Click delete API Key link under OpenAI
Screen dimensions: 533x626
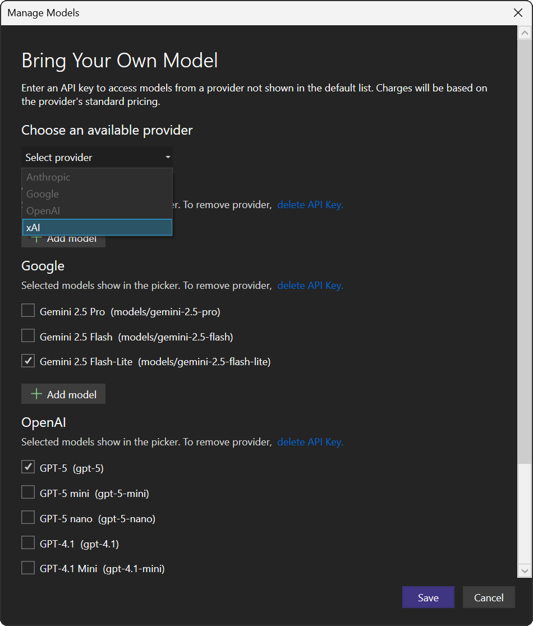click(x=310, y=442)
